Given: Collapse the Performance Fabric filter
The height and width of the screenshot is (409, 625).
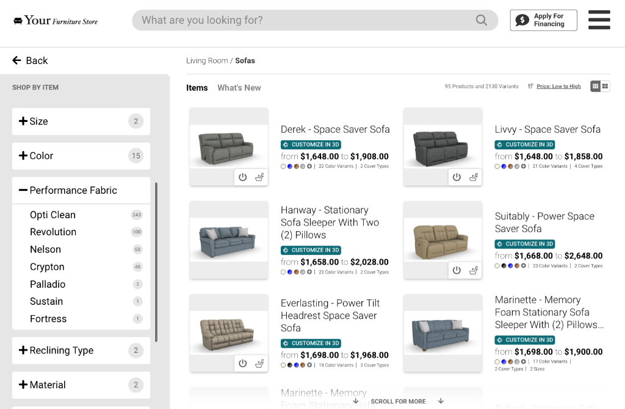Looking at the screenshot, I should point(81,190).
